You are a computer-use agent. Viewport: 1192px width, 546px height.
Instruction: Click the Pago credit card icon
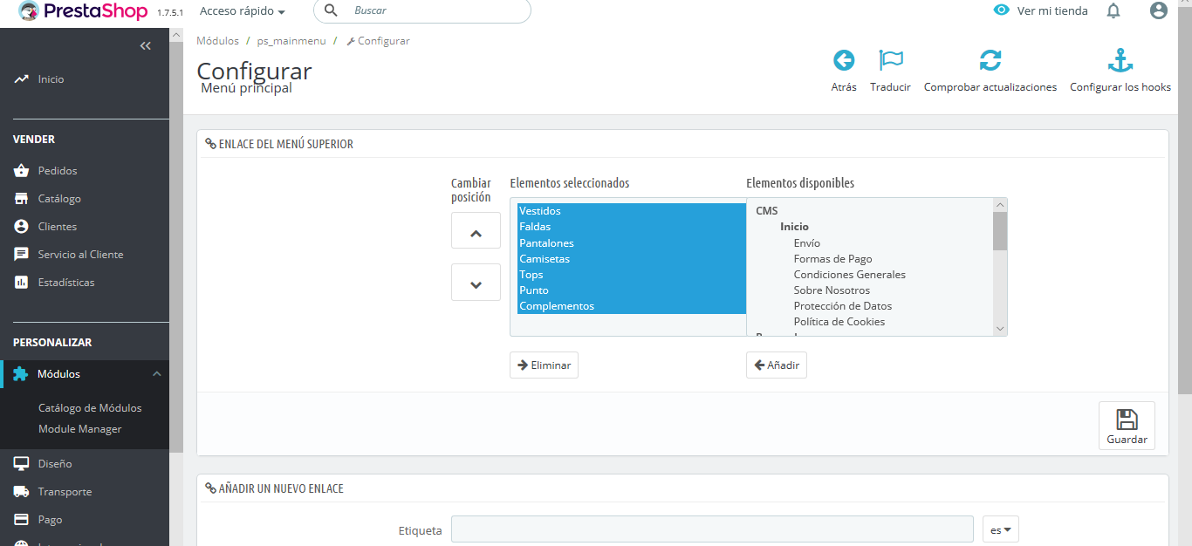(x=22, y=519)
